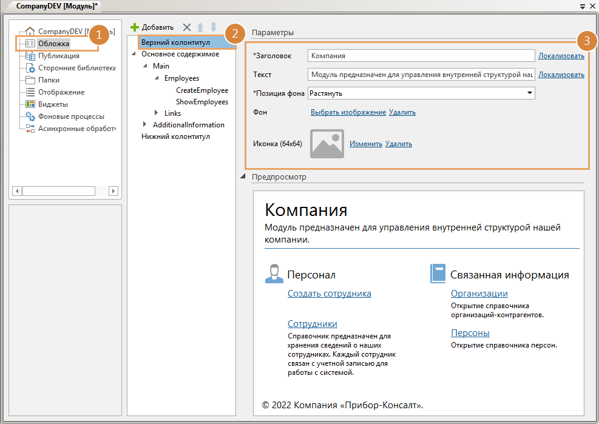This screenshot has height=424, width=599.
Task: Collapse the Предпросмотр section
Action: [x=243, y=177]
